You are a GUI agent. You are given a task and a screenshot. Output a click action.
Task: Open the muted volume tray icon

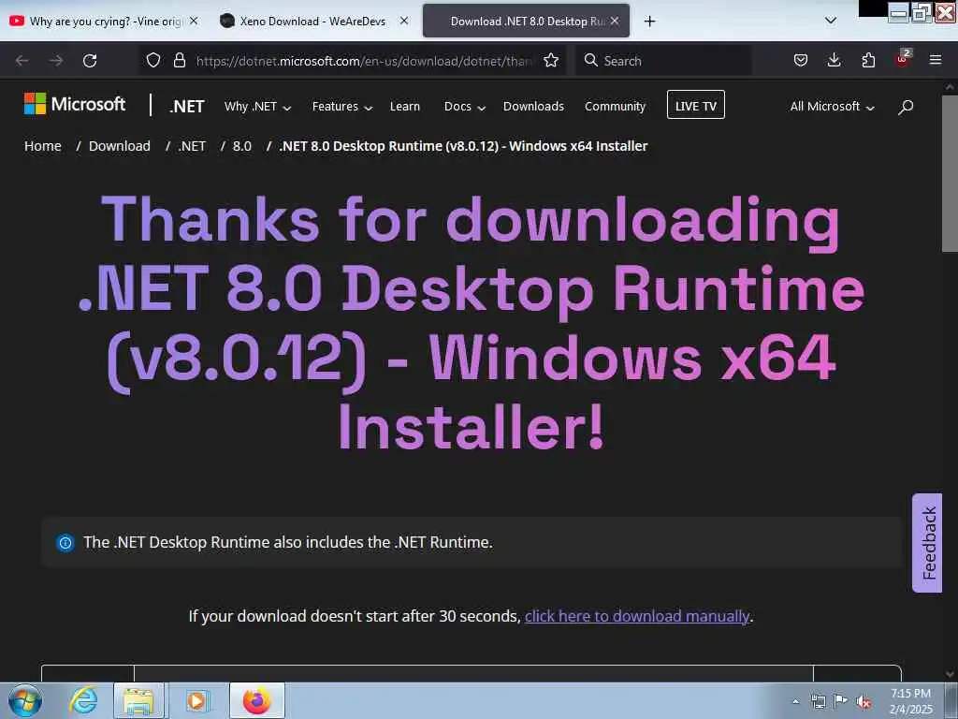point(864,702)
